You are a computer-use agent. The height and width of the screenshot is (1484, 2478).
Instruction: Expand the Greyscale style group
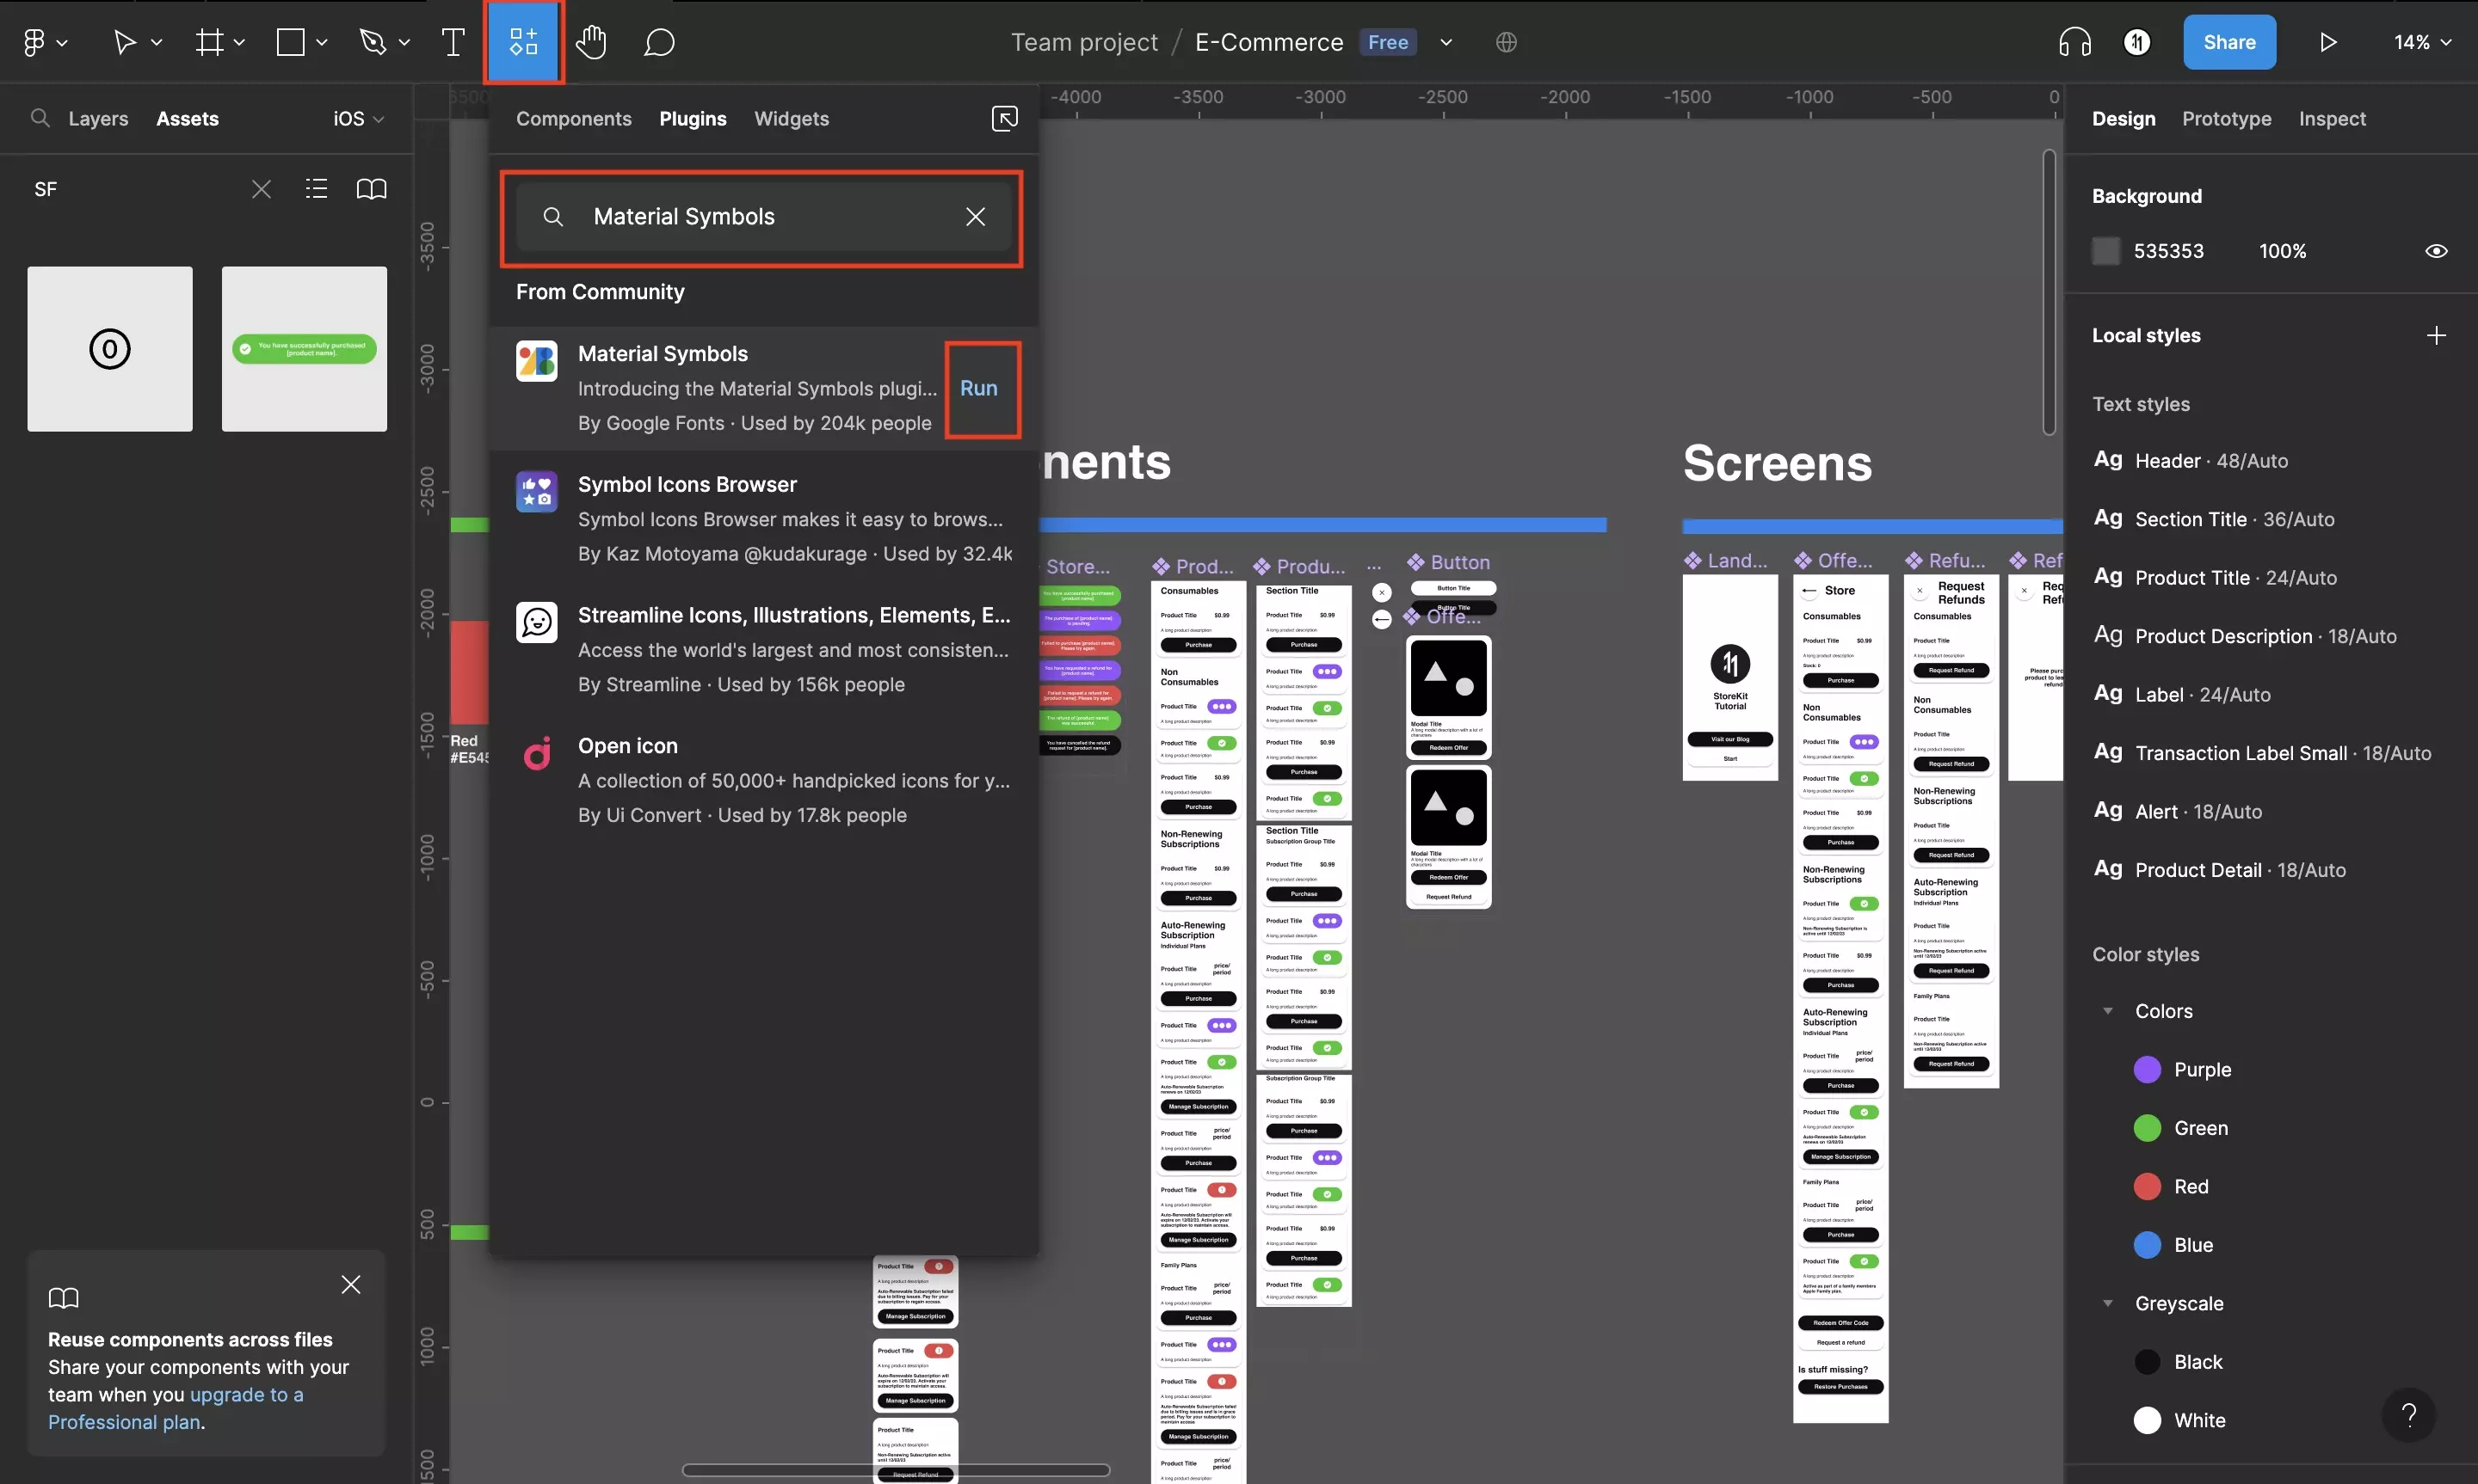2107,1303
